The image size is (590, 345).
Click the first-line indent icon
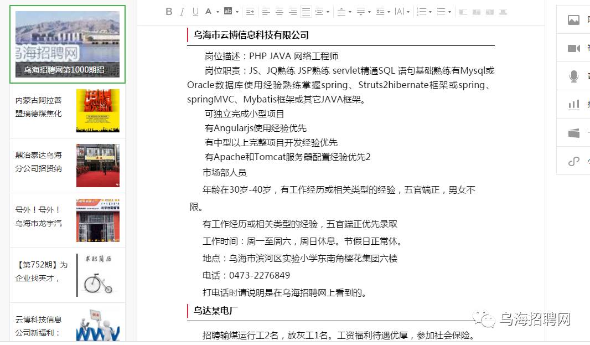pyautogui.click(x=250, y=12)
